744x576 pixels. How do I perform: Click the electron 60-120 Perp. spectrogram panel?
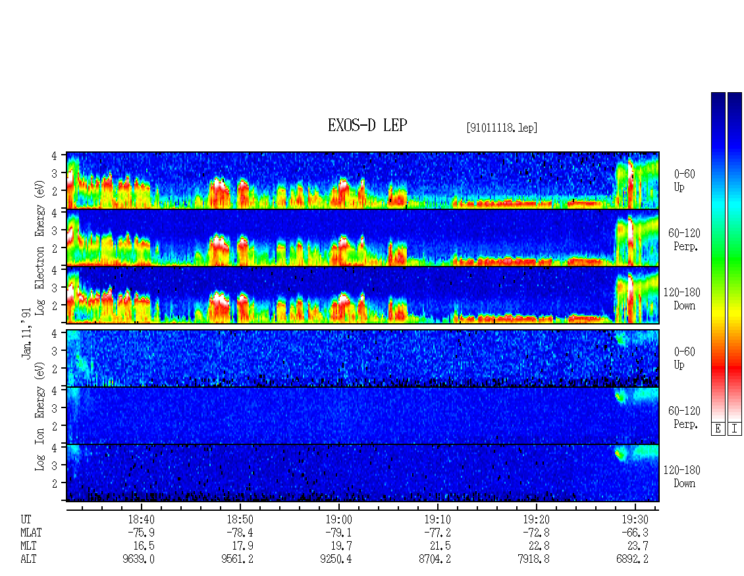point(363,238)
